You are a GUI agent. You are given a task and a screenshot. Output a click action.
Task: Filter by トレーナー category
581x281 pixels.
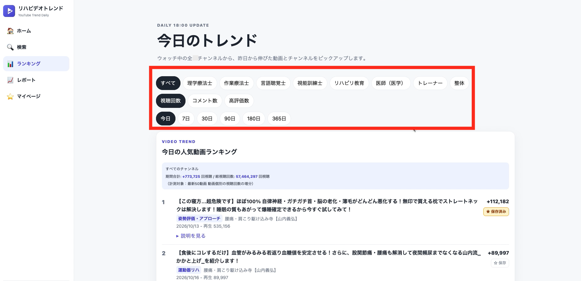tap(430, 83)
